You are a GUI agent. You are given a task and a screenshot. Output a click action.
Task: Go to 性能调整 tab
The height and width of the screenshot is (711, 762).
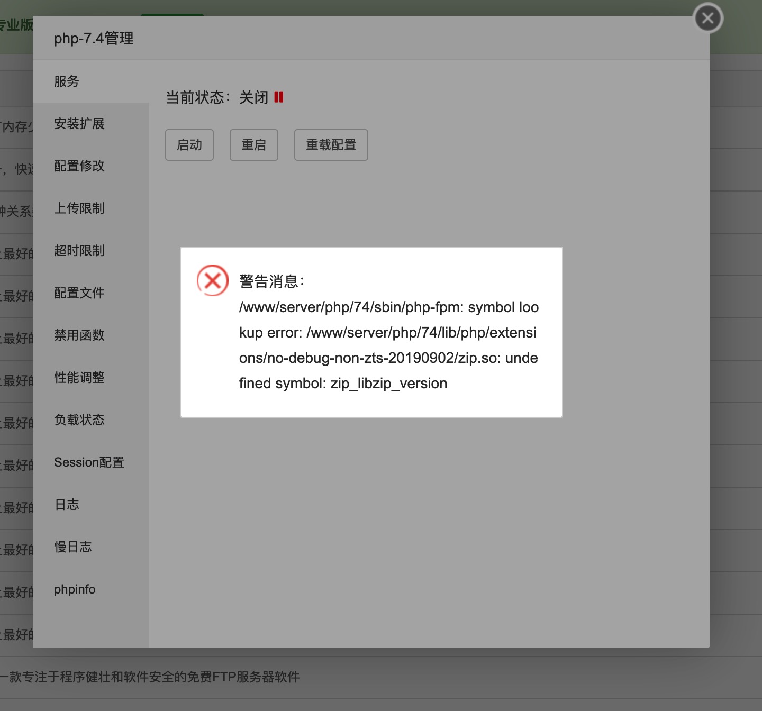tap(91, 378)
